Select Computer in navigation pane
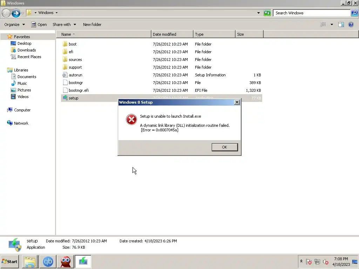Screen dimensions: 359x269 (x=22, y=110)
